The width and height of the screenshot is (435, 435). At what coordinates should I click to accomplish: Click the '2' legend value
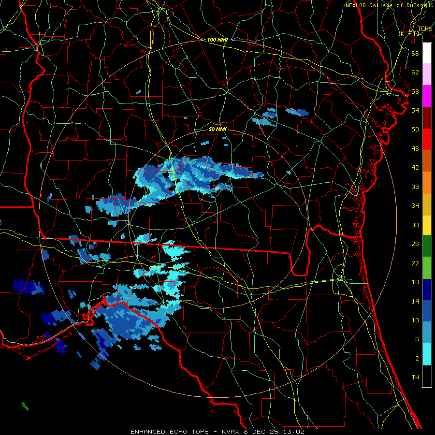click(417, 359)
